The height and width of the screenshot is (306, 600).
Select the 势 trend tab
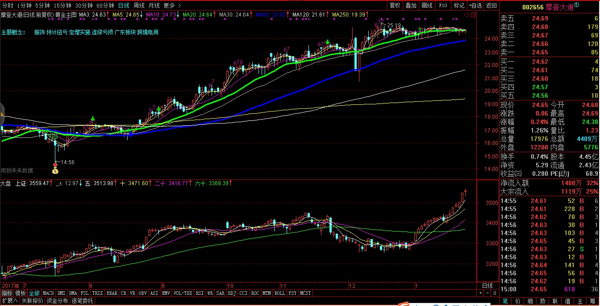click(543, 301)
